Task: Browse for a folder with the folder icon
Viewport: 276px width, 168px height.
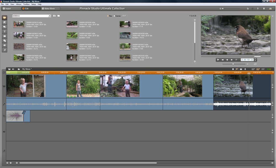Action: 59,16
